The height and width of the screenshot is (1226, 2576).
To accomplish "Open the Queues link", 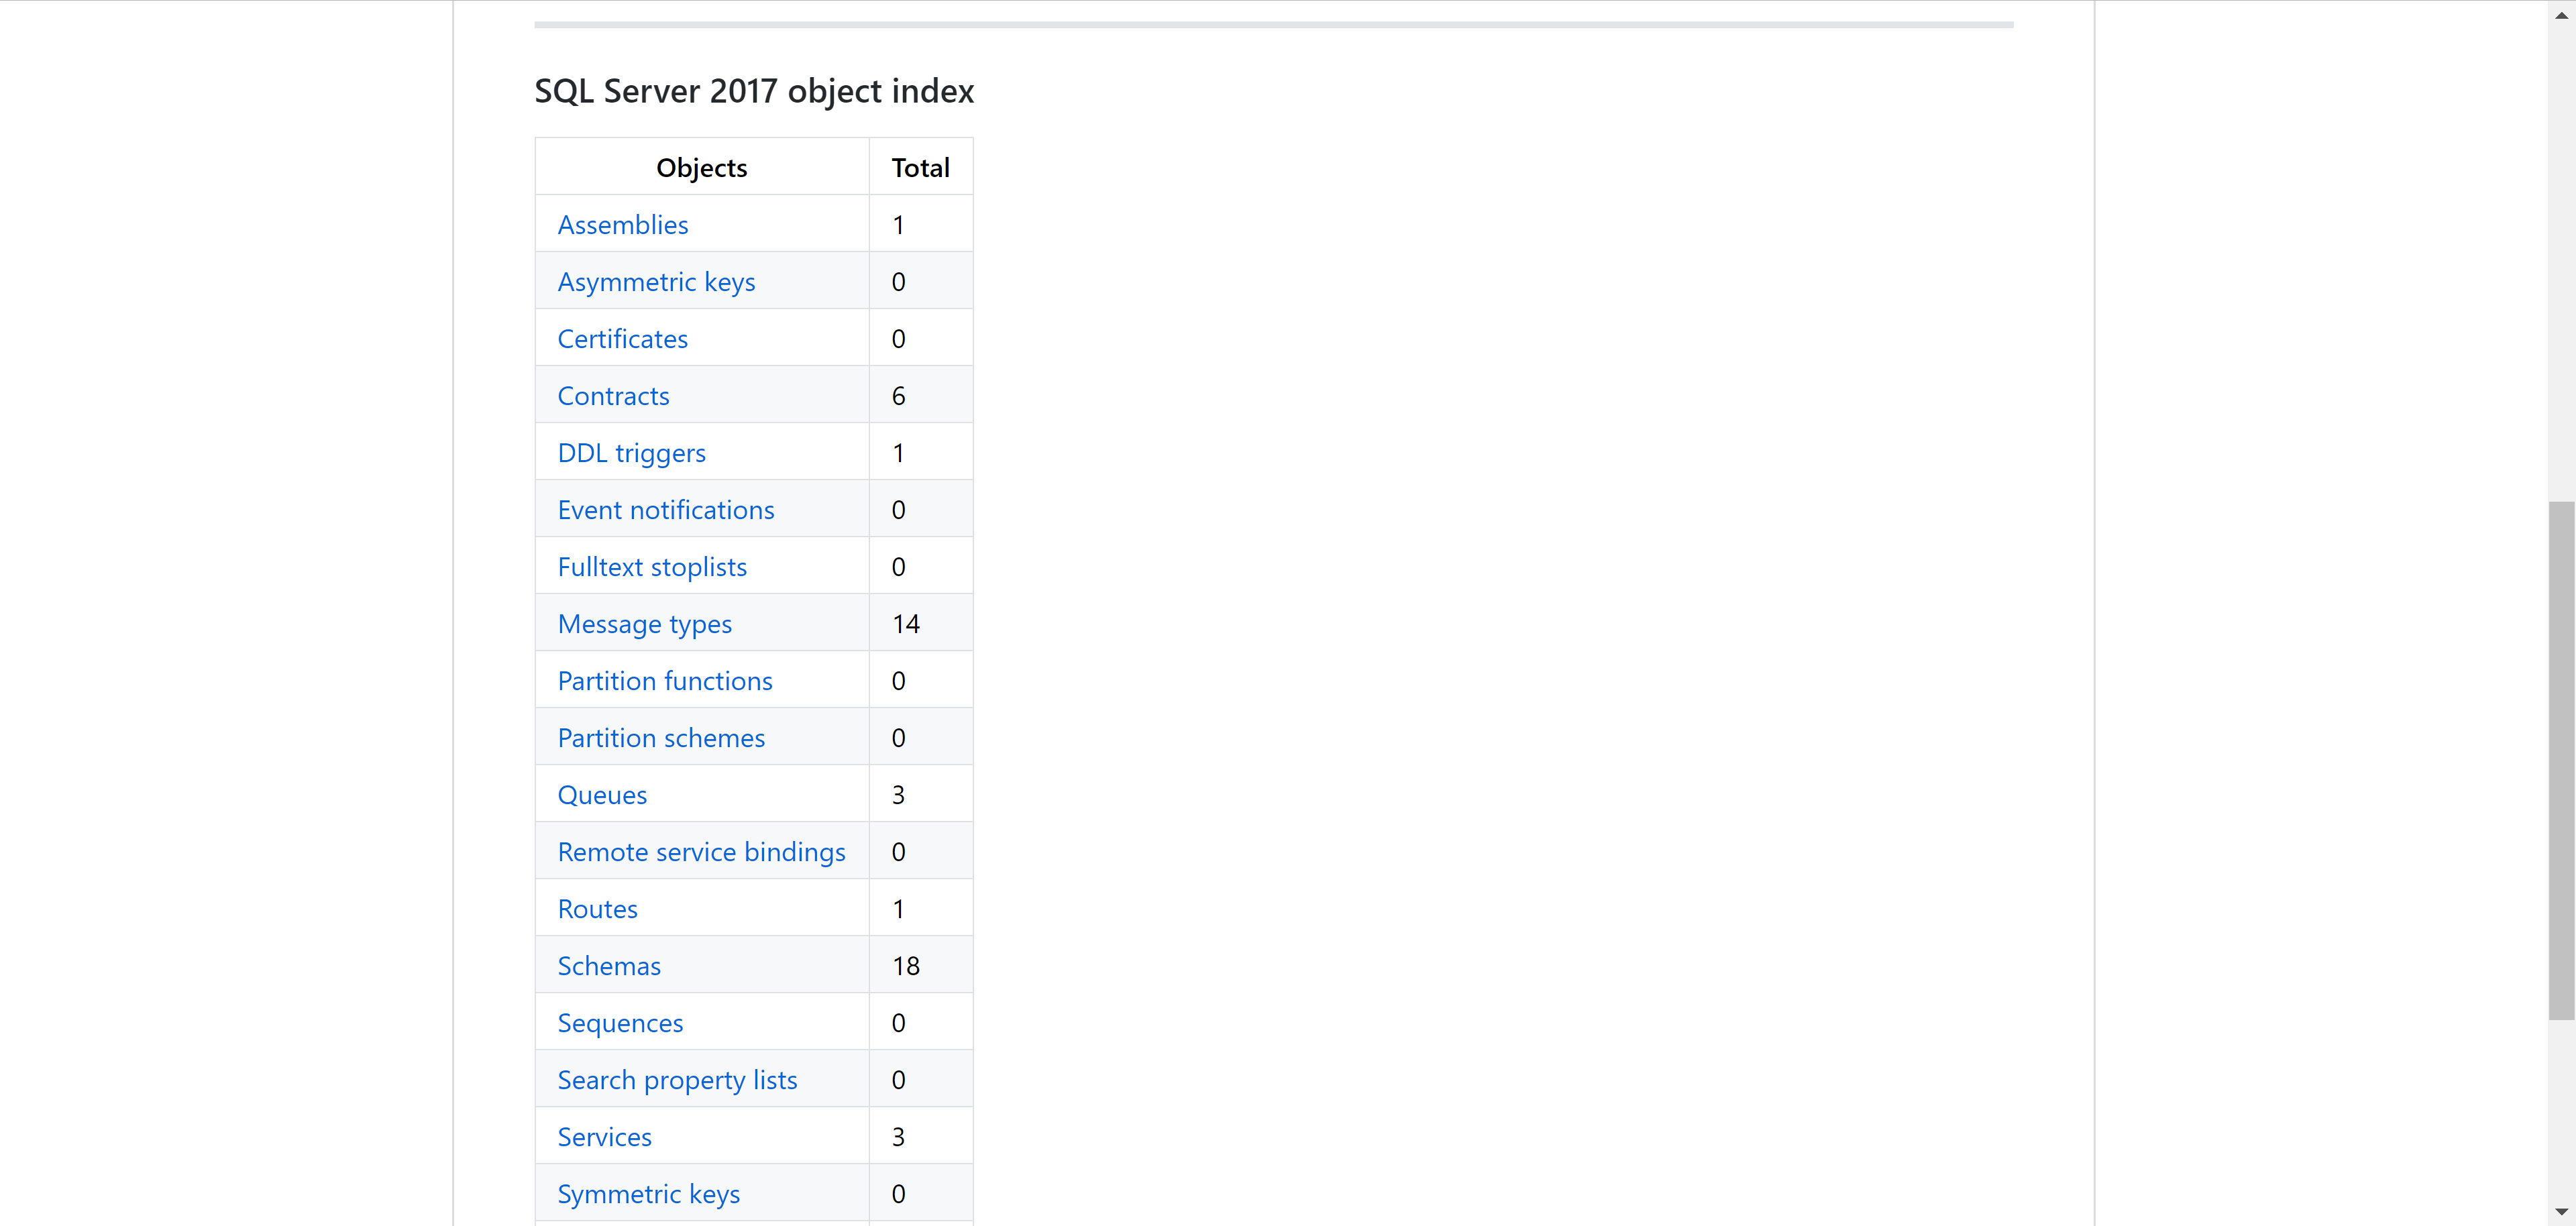I will tap(602, 795).
